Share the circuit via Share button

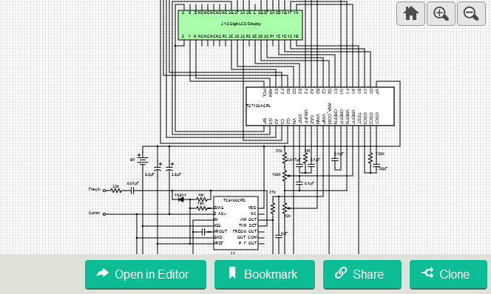tap(362, 274)
